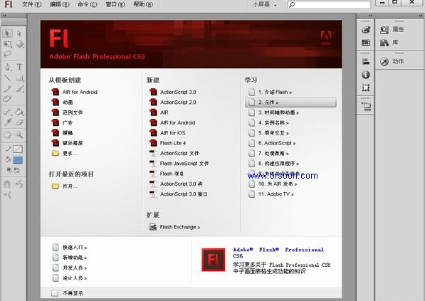425x301 pixels.
Task: Click the Swap Colors icon
Action: point(17,170)
